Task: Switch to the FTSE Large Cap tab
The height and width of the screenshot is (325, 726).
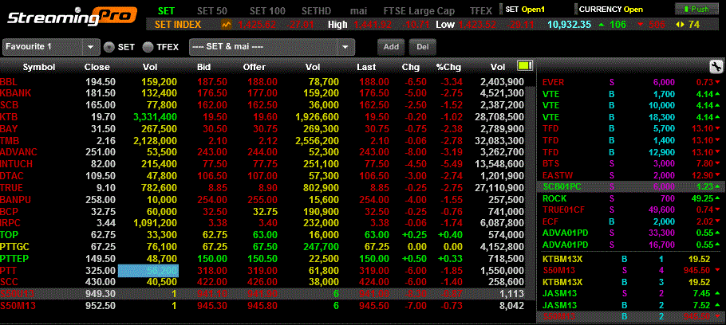Action: [419, 10]
